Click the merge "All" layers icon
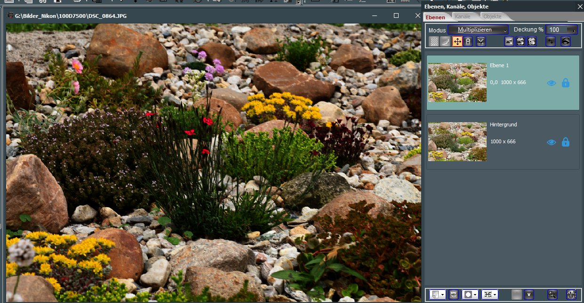584x303 pixels. [x=531, y=41]
